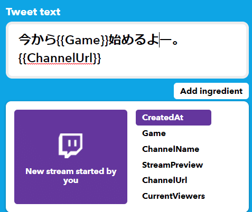252x212 pixels.
Task: Select the StreamPreview ingredient
Action: tap(172, 165)
